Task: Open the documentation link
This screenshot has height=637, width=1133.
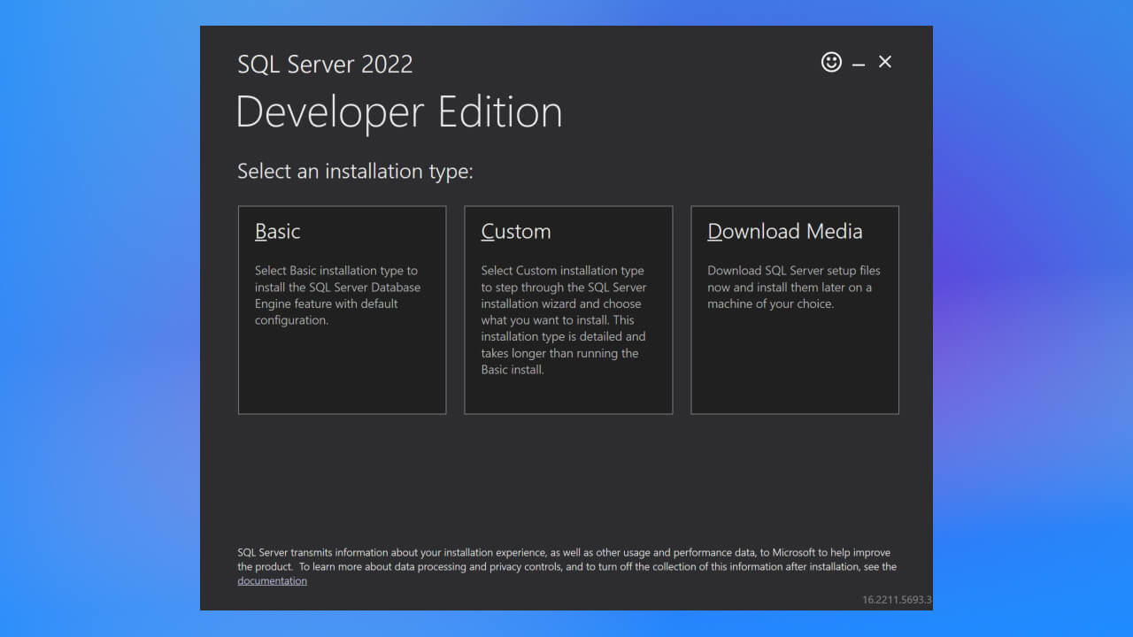Action: tap(272, 581)
